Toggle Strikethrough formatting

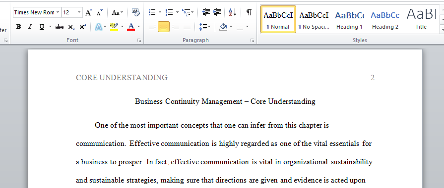tap(60, 27)
